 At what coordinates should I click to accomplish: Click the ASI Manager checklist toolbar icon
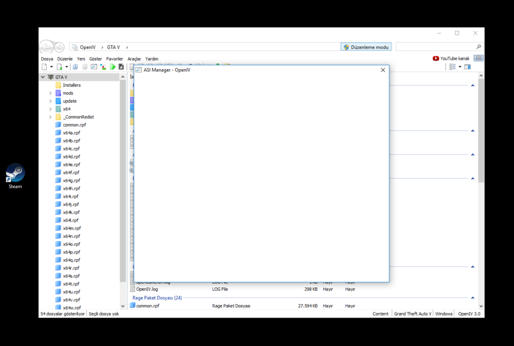click(x=94, y=67)
